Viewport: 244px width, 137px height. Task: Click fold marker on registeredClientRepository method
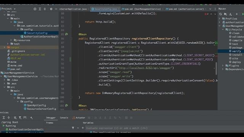[x=71, y=38]
